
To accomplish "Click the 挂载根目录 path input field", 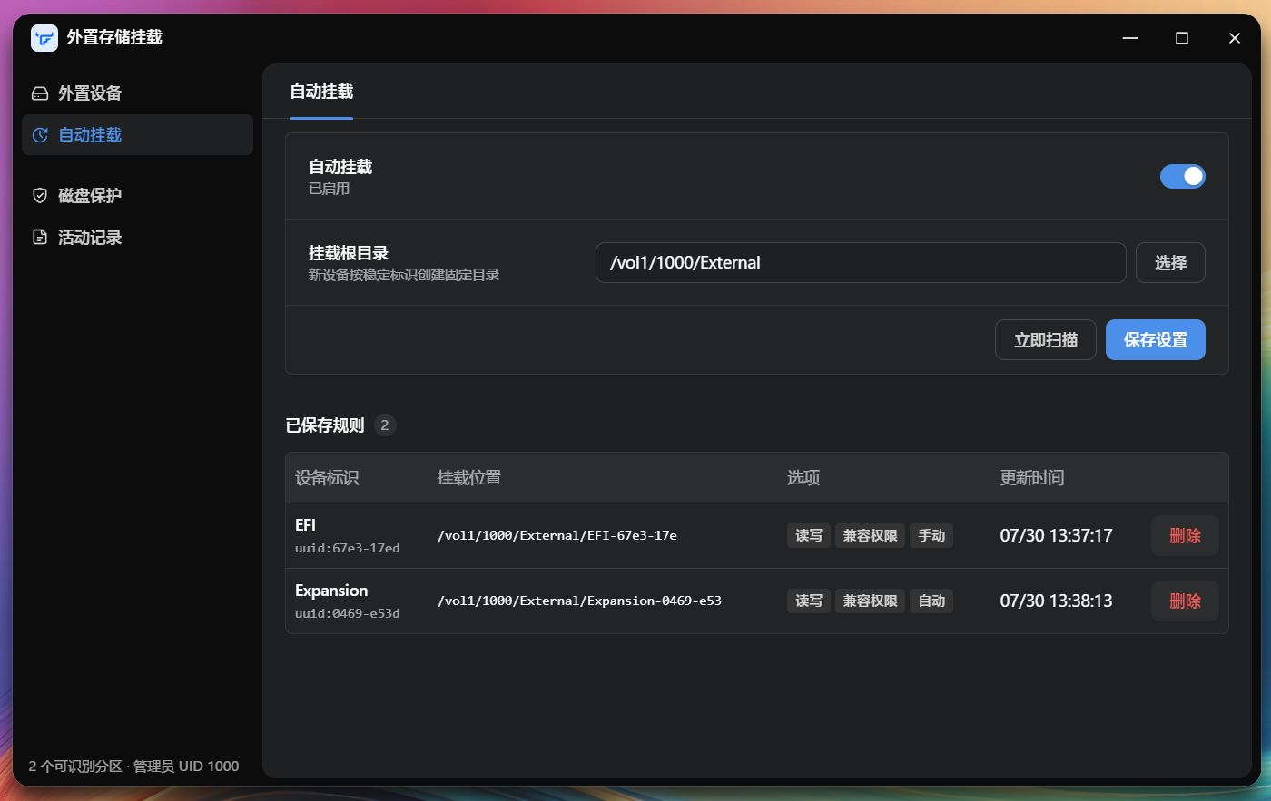I will pyautogui.click(x=861, y=262).
